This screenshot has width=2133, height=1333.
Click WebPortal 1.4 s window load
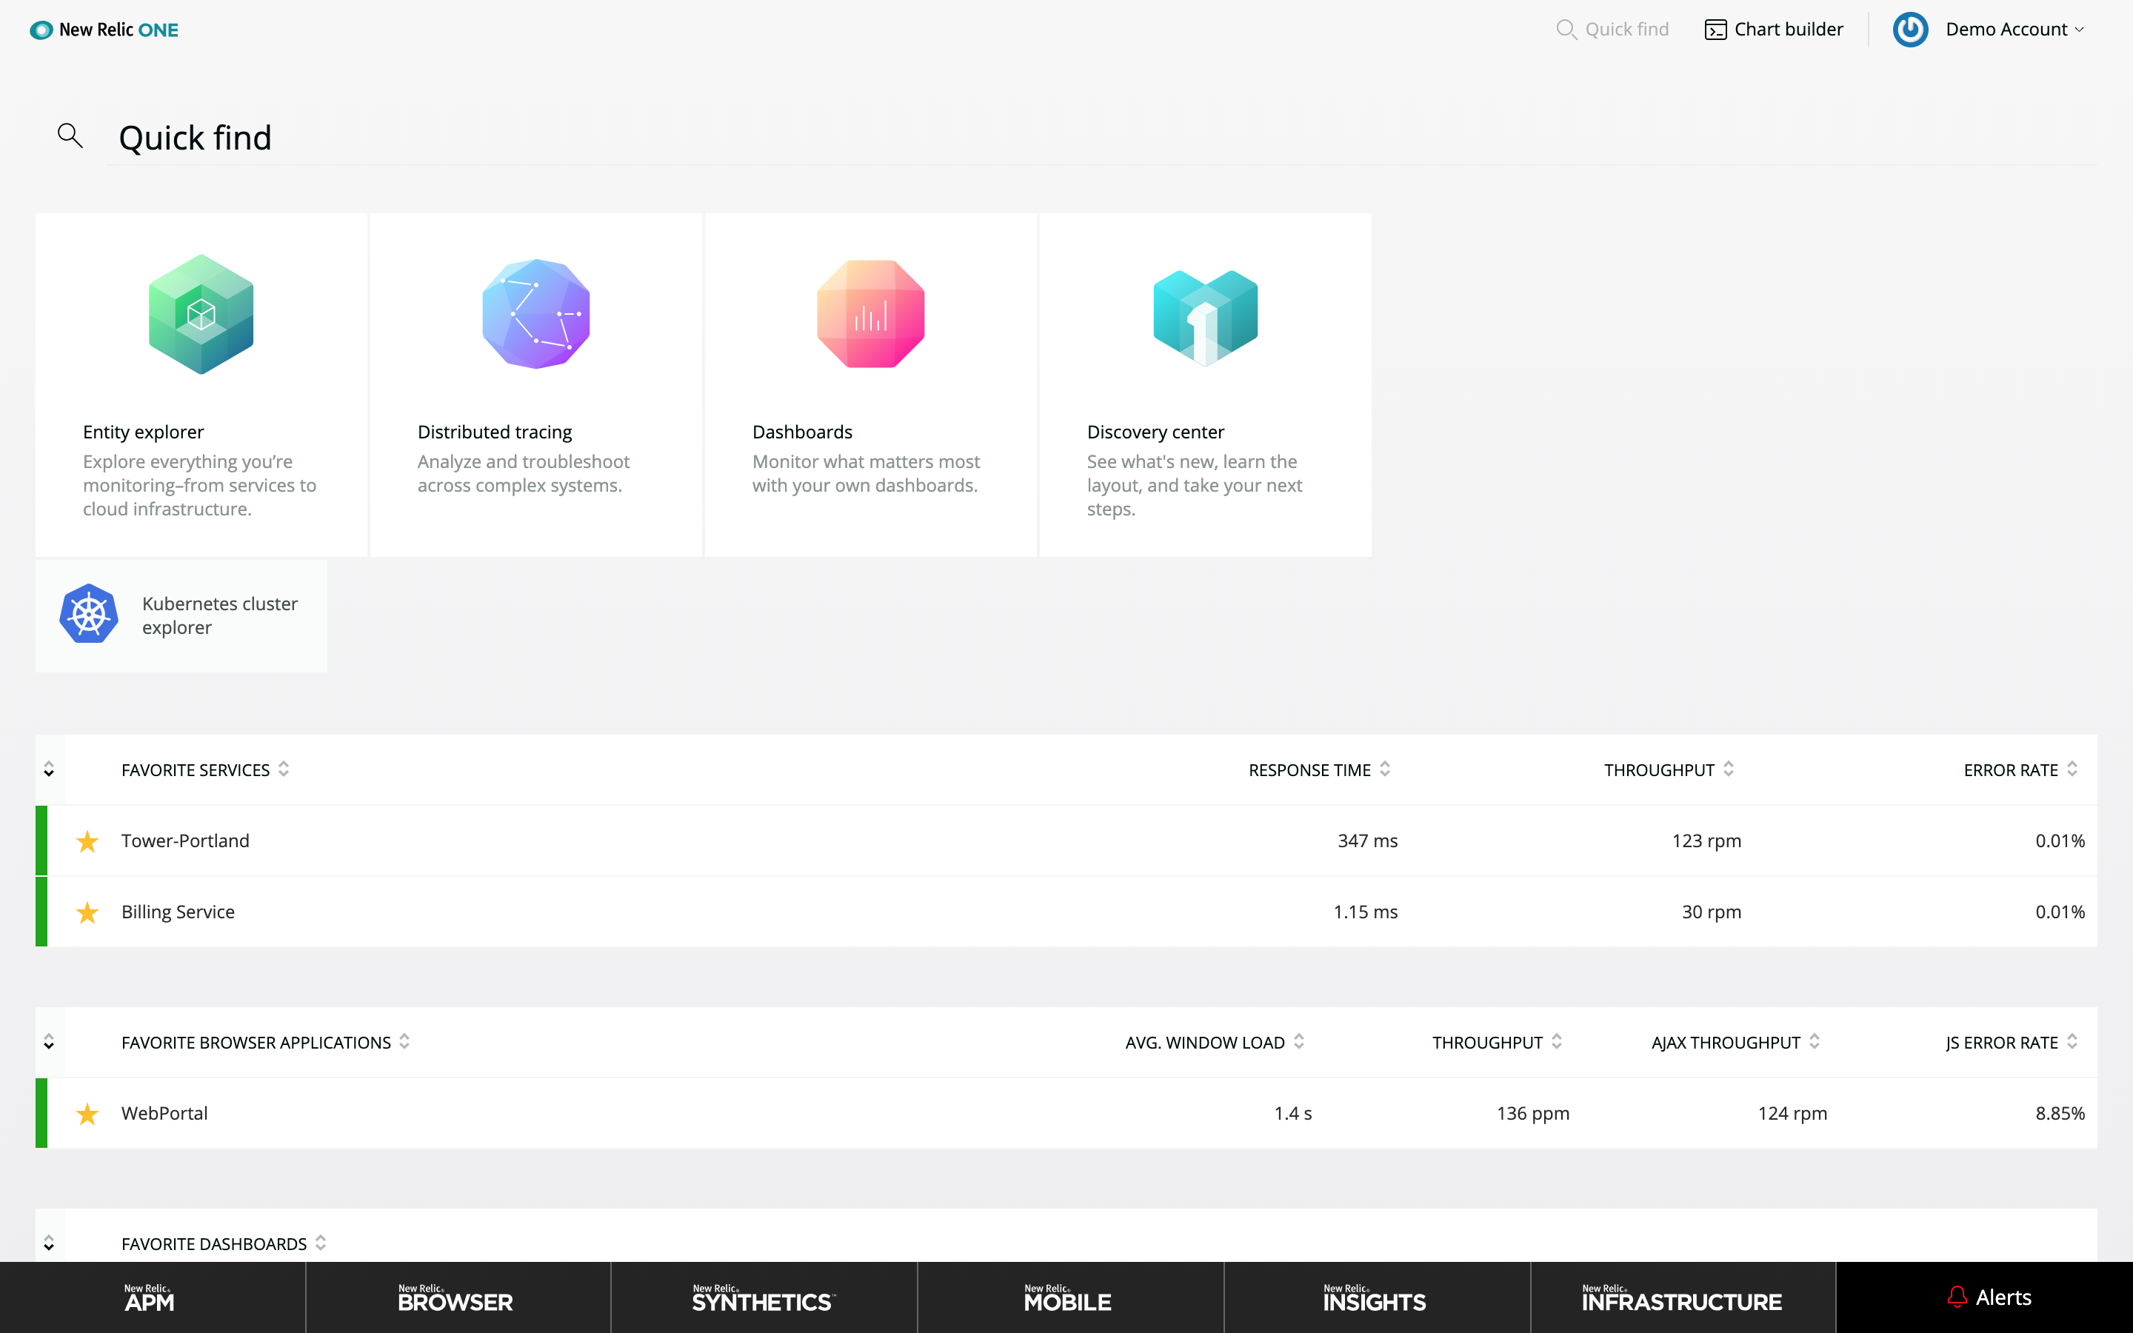(x=1293, y=1114)
